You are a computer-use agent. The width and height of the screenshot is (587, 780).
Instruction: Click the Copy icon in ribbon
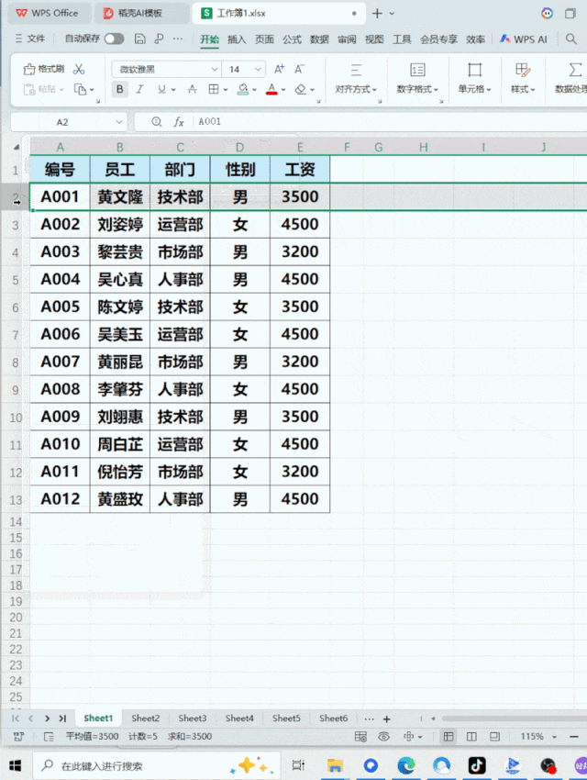80,90
